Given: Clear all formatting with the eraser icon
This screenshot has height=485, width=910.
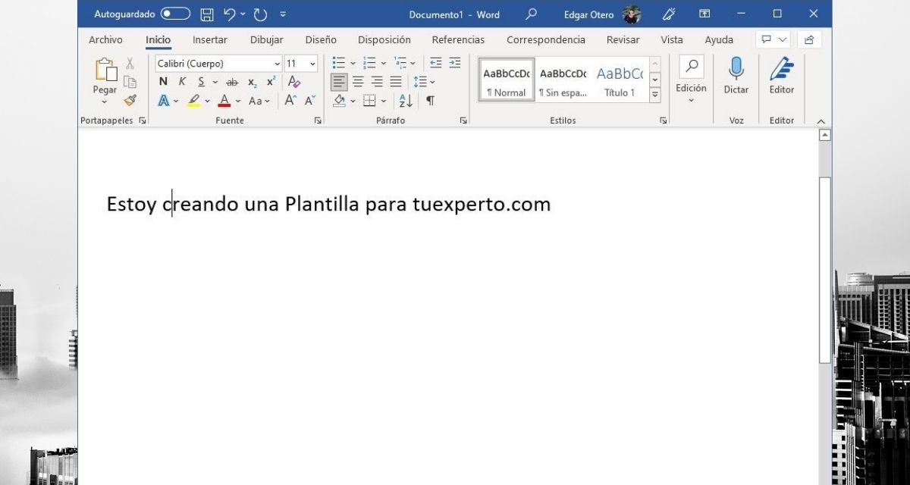Looking at the screenshot, I should tap(294, 82).
